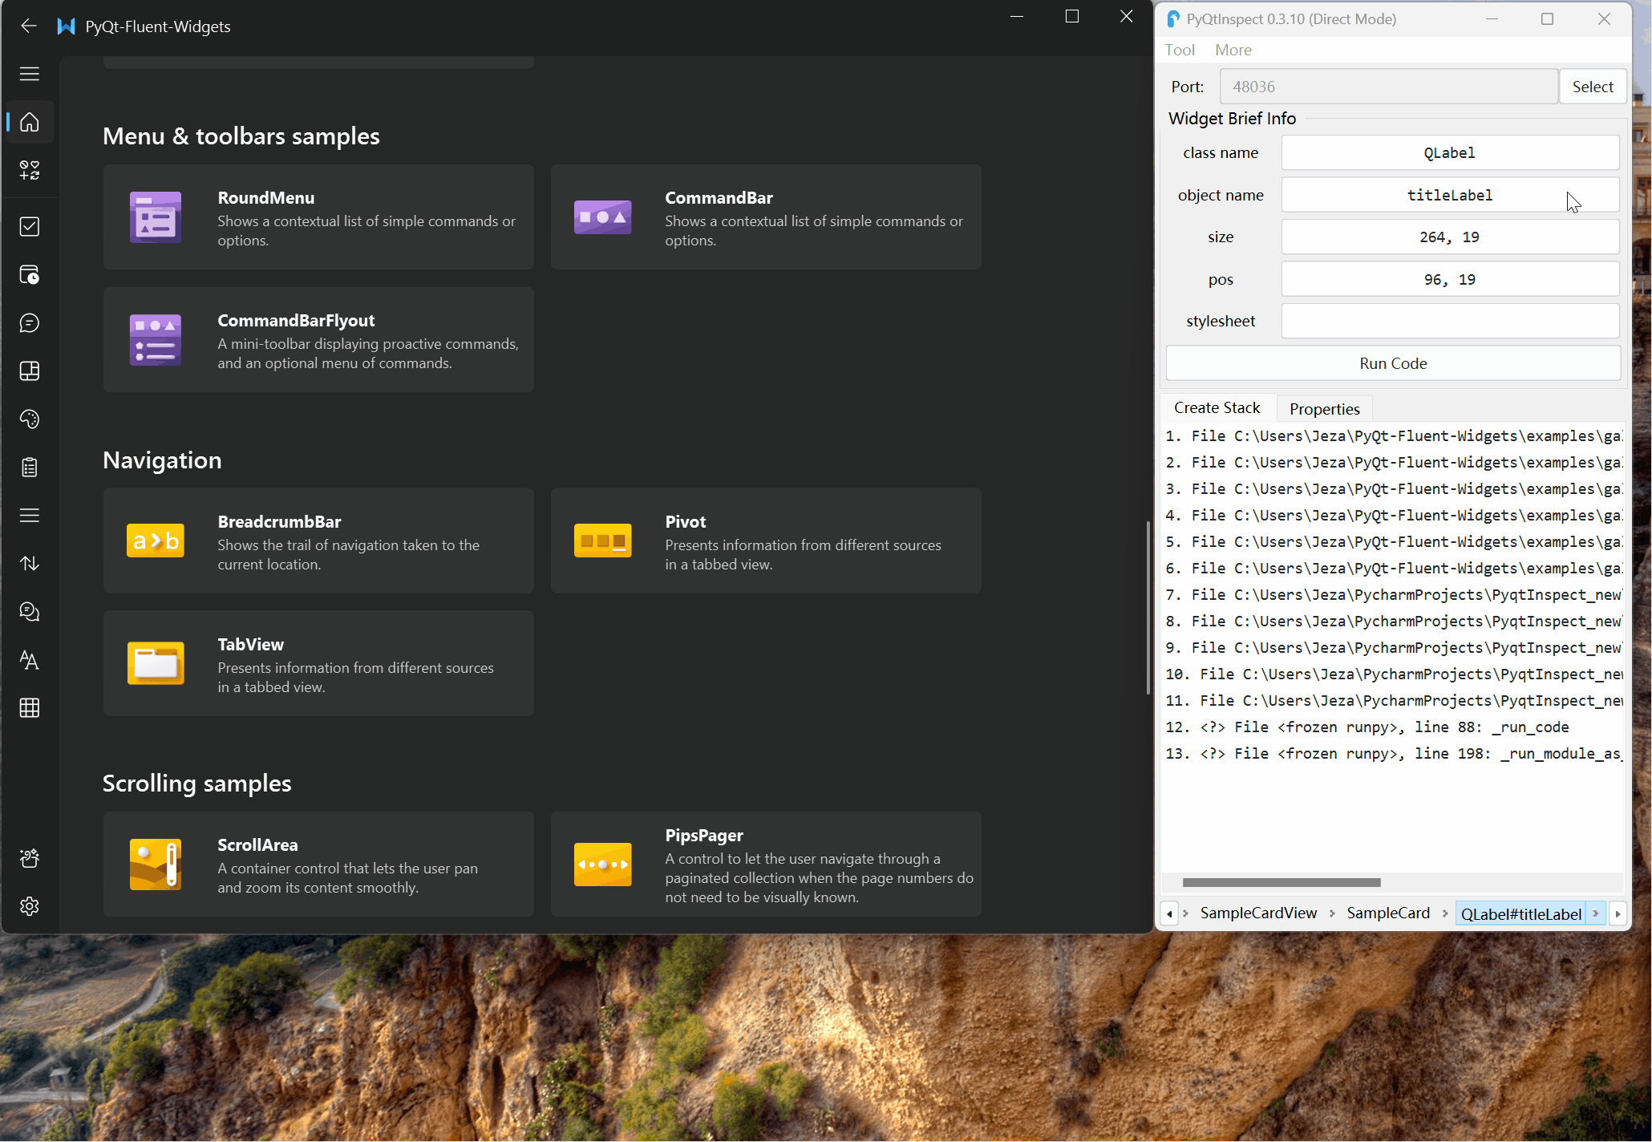Open the View page via the grid icon
1652x1142 pixels.
[x=29, y=707]
